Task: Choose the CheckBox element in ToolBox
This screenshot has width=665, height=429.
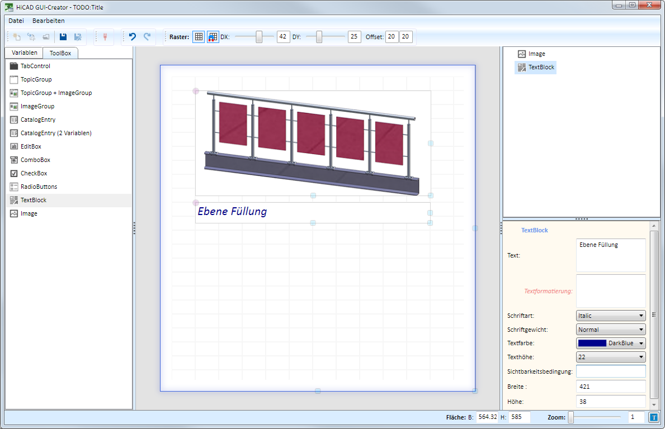Action: coord(34,173)
